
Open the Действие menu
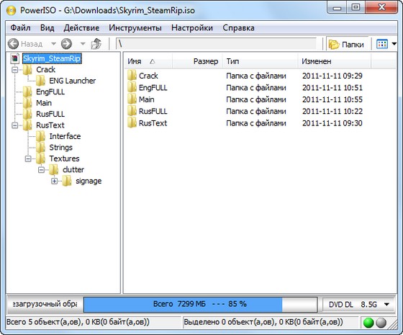coord(81,28)
